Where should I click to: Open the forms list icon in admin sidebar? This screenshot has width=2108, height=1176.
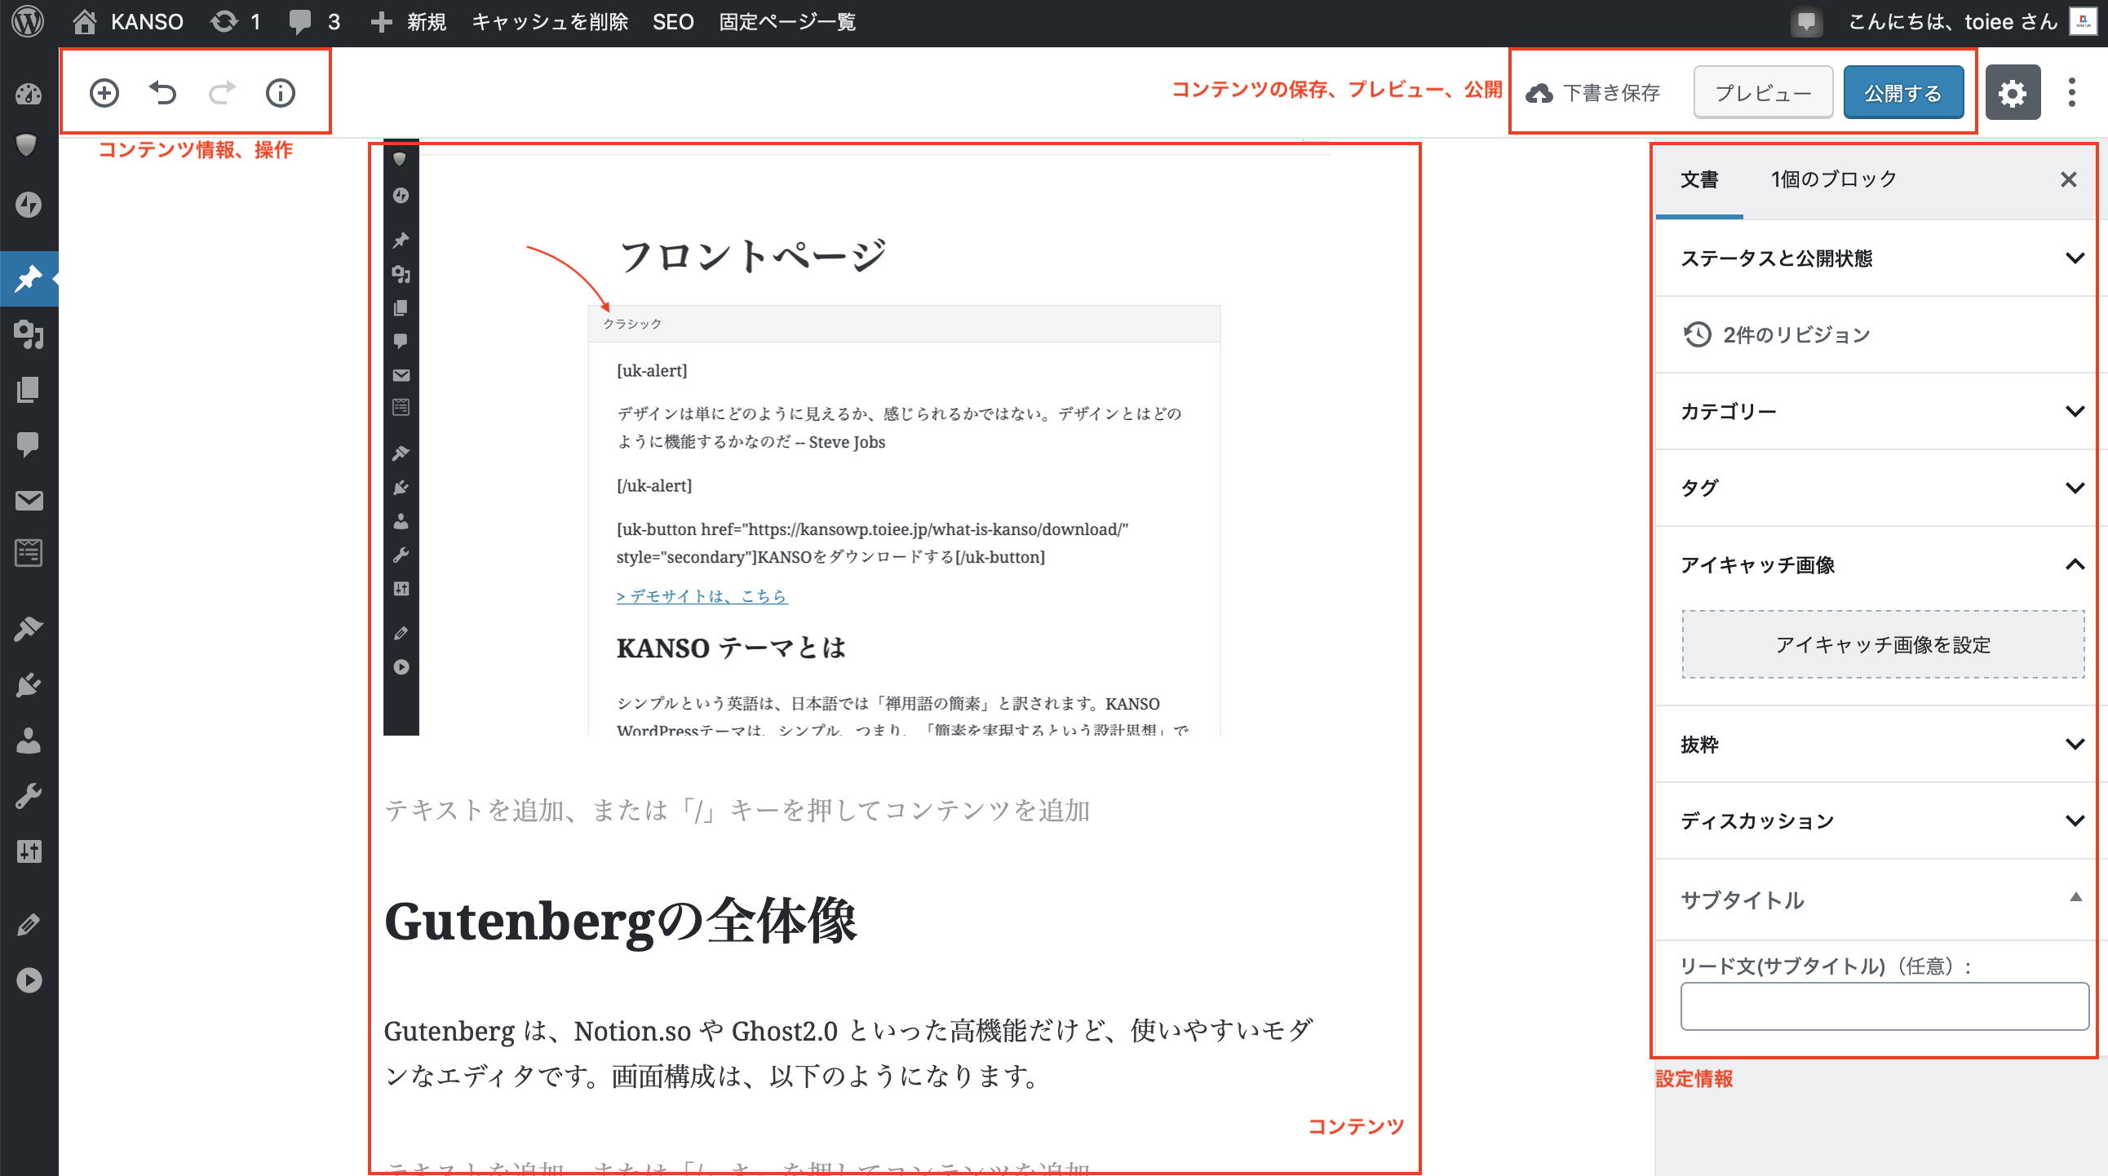[x=29, y=554]
